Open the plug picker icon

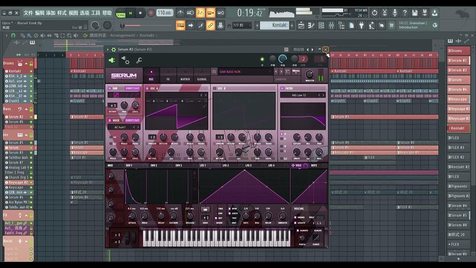click(361, 25)
